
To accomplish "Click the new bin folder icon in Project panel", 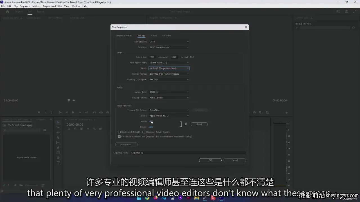I will point(45,130).
